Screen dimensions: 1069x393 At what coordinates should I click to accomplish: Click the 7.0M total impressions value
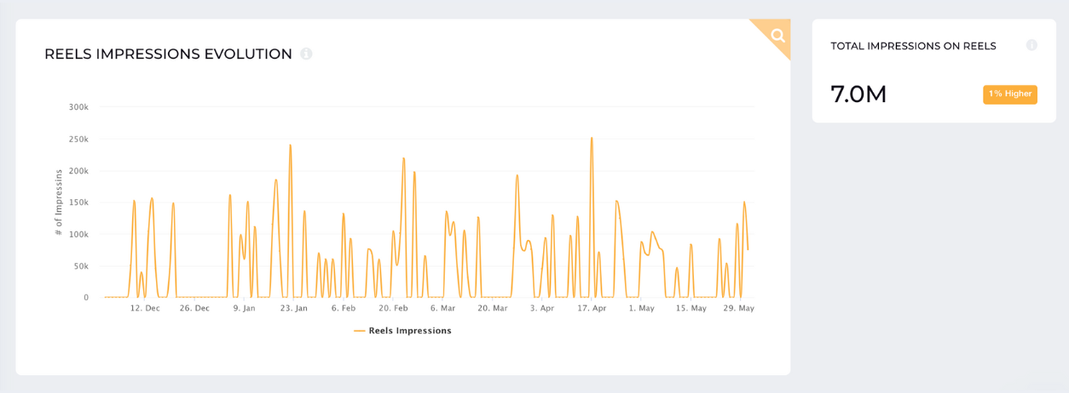(x=858, y=94)
